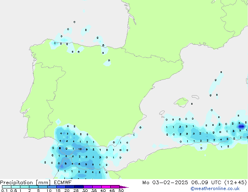Click the darkest blue precipitation cell off Algeria
248x192 pixels.
[x=241, y=127]
